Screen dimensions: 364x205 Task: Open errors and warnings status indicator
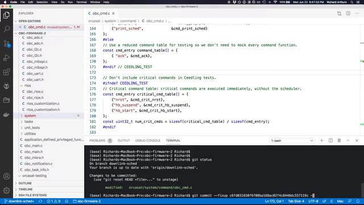click(53, 201)
